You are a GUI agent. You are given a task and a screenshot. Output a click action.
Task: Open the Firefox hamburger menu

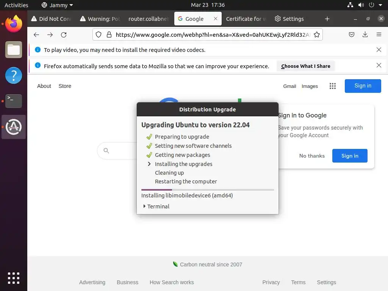379,34
